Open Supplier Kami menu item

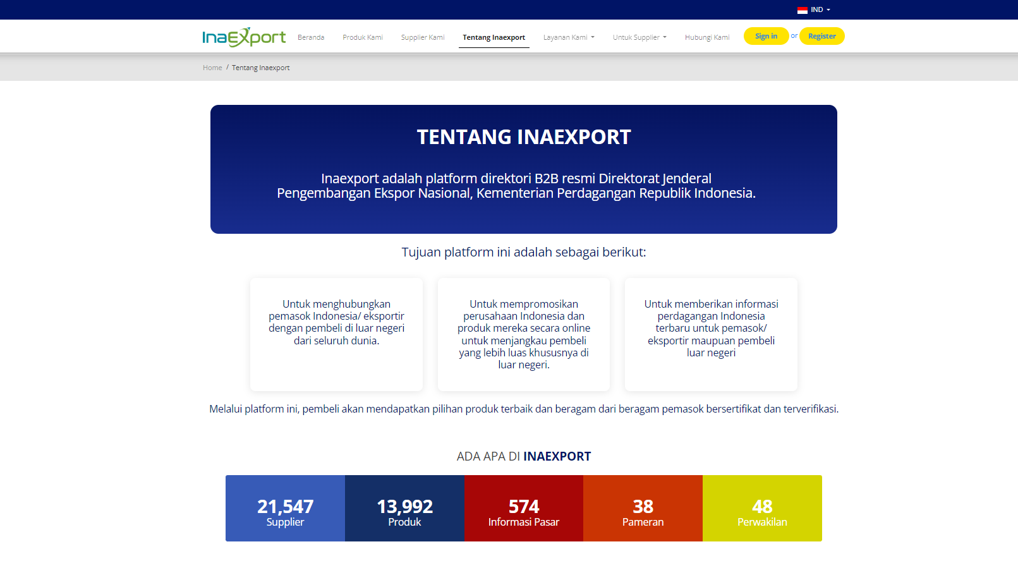423,37
